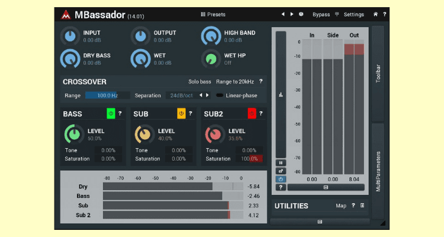The image size is (444, 237).
Task: Select the previous Separation value arrow
Action: pos(201,95)
